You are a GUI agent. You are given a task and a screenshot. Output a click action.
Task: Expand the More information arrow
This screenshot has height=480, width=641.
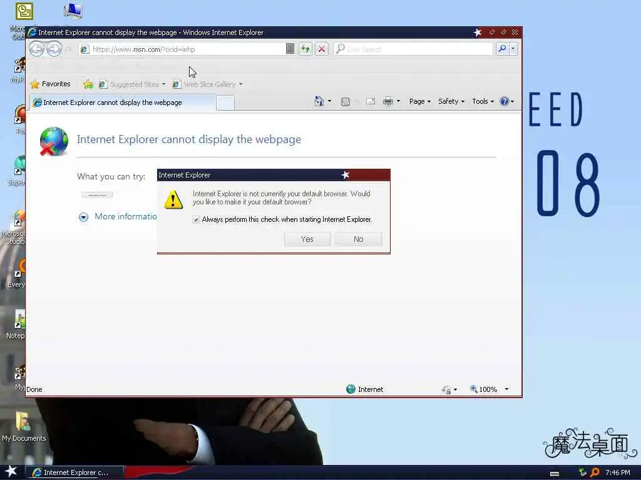(83, 217)
